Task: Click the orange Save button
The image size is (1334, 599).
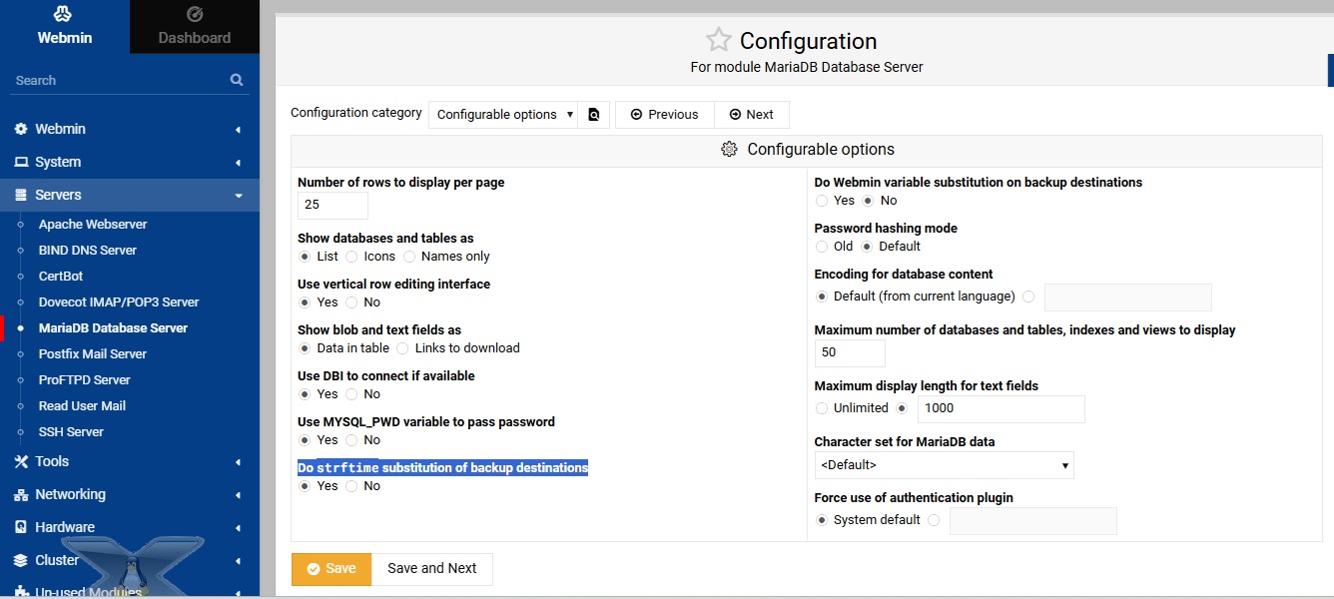Action: [x=331, y=568]
